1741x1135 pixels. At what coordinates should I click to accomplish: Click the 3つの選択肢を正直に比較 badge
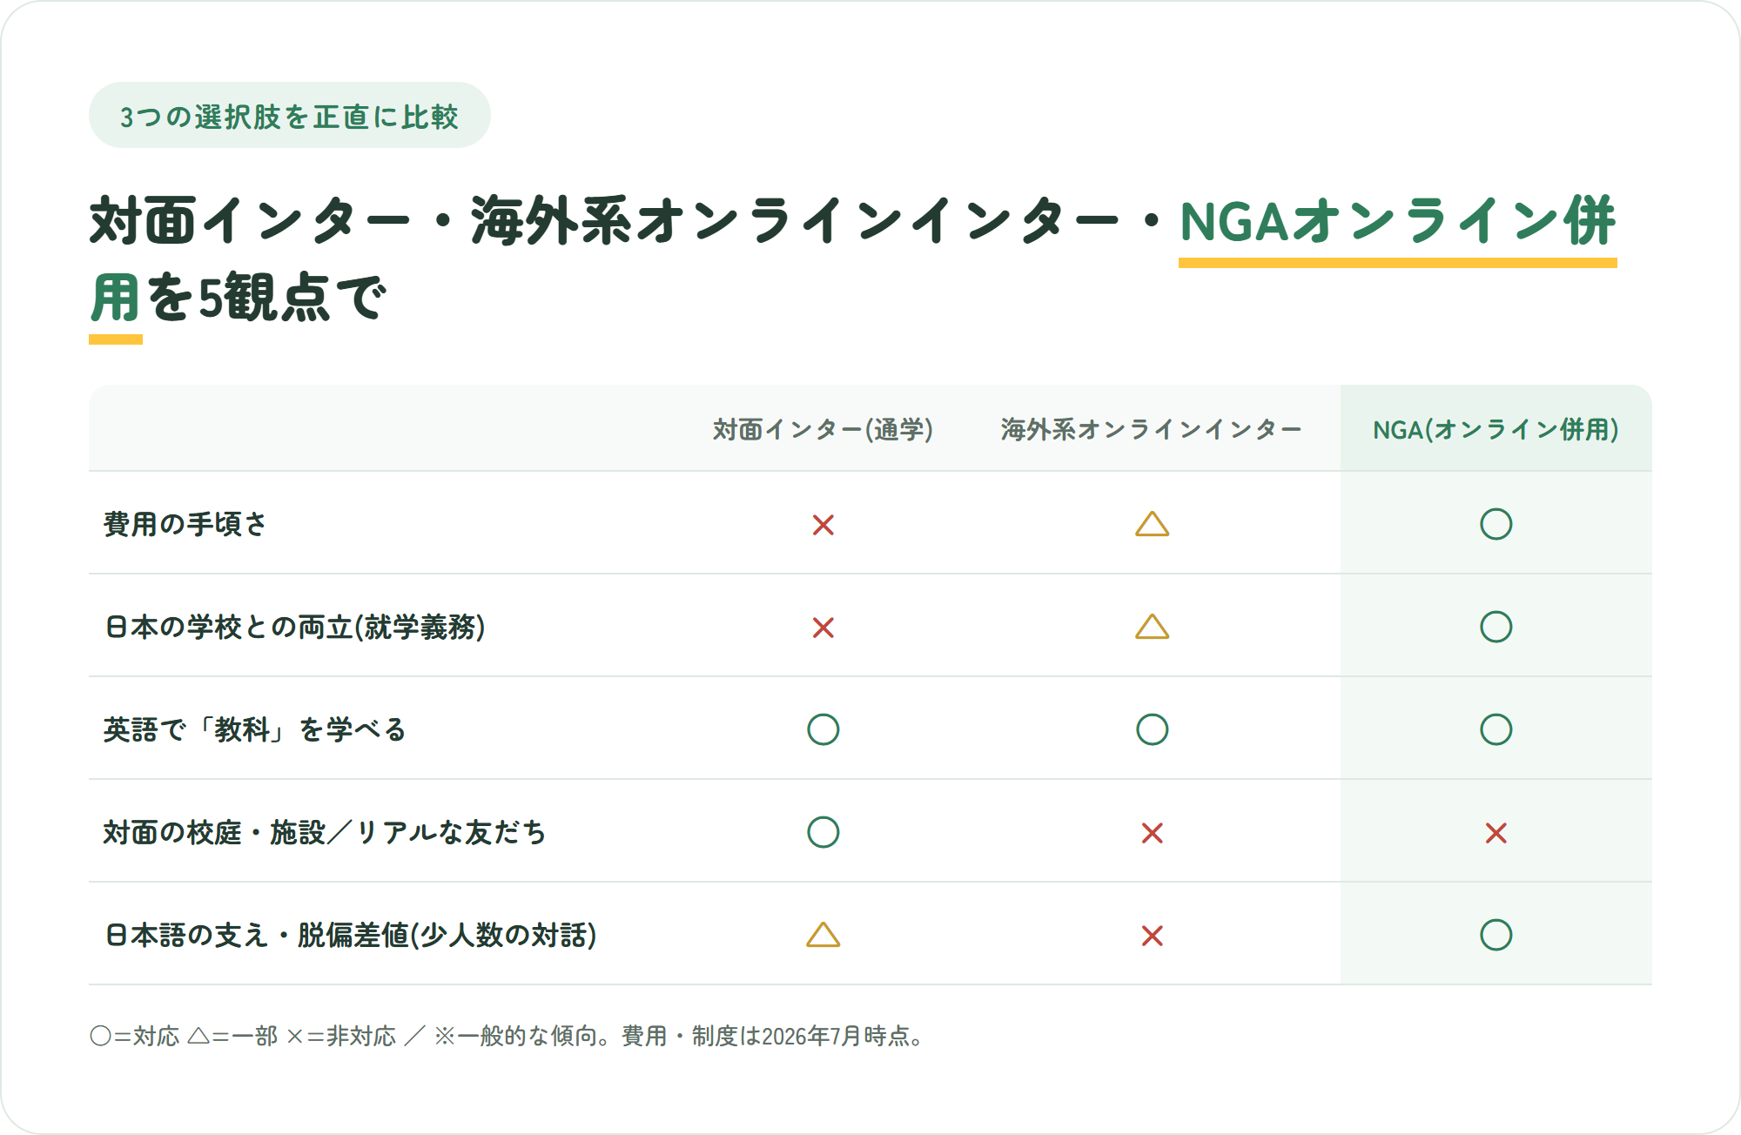[x=289, y=115]
